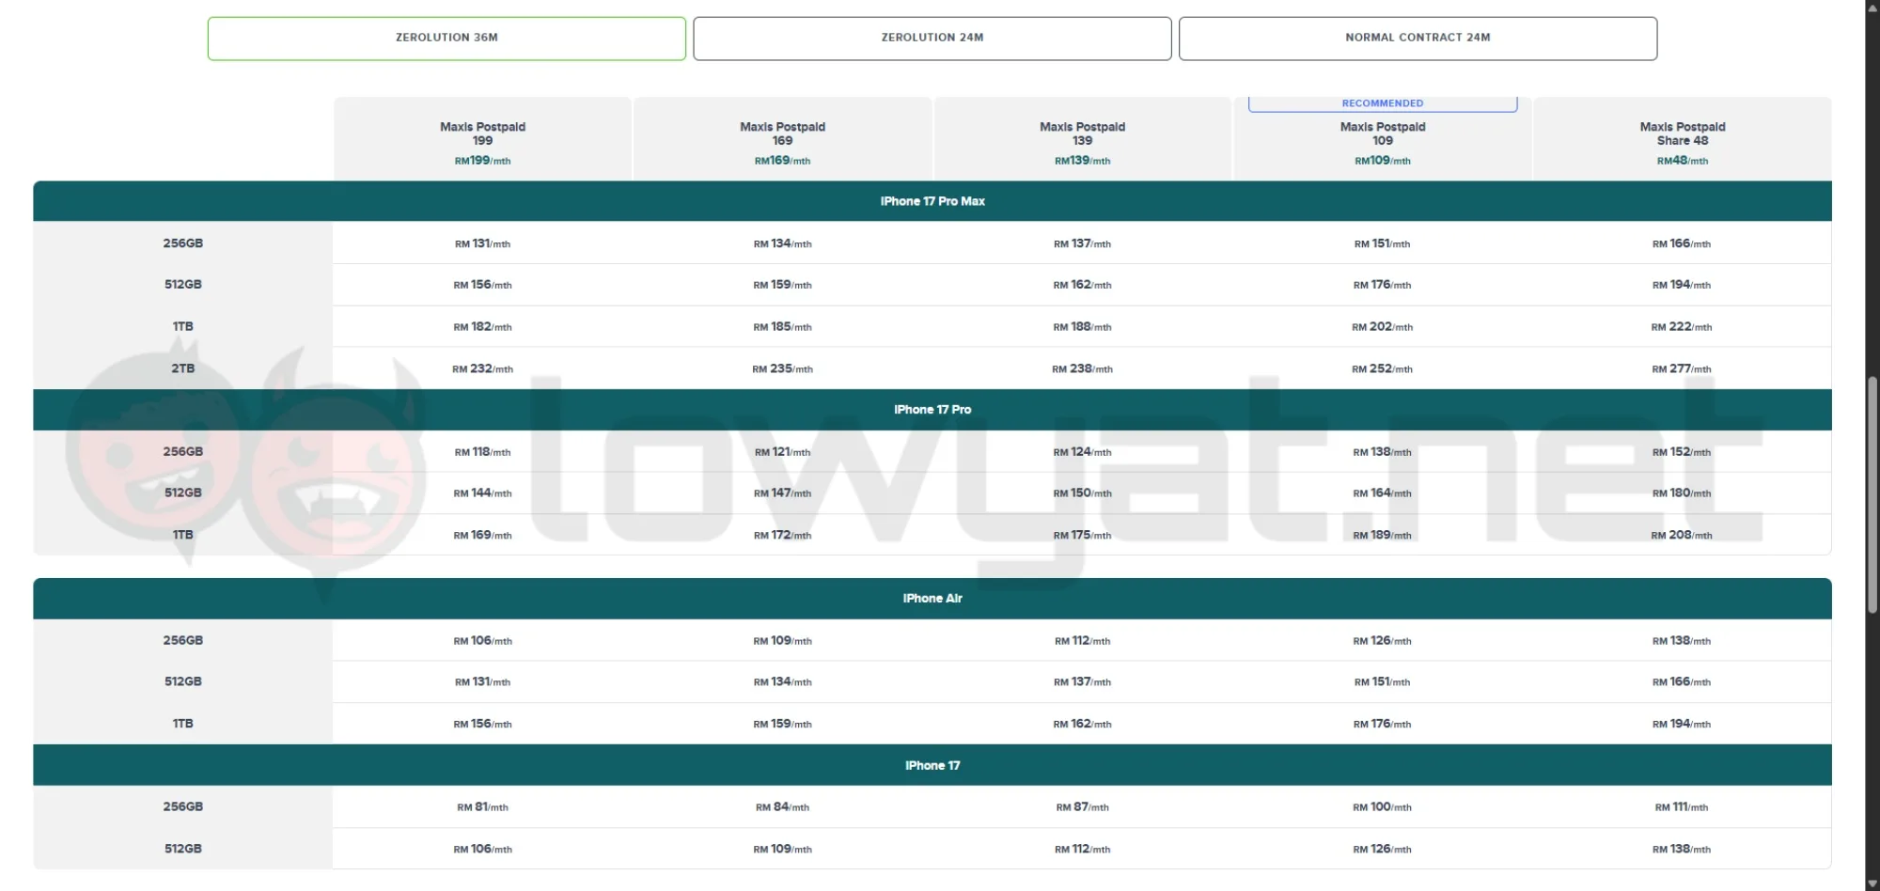Select recommended Maxis Postpaid 109 plan

coord(1382,139)
